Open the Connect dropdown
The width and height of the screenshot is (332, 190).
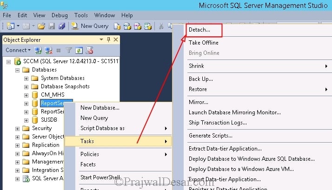click(18, 50)
